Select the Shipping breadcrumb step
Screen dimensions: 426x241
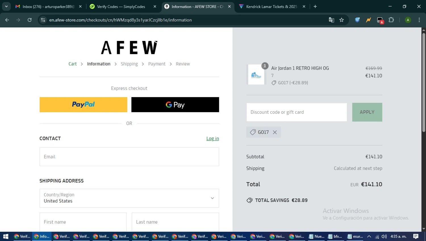click(129, 64)
